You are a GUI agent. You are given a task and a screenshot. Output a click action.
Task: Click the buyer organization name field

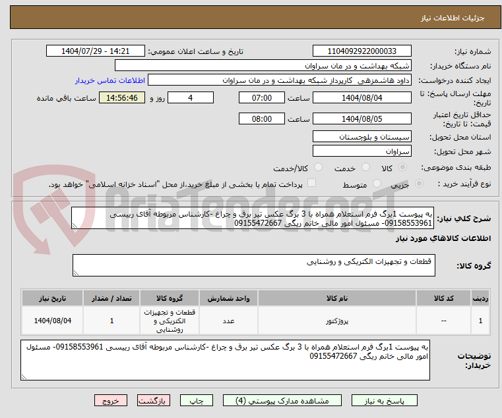tap(263, 66)
